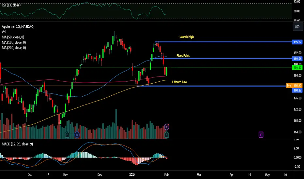Click the 168.00 value on price axis
304x179 pixels.
pos(297,121)
